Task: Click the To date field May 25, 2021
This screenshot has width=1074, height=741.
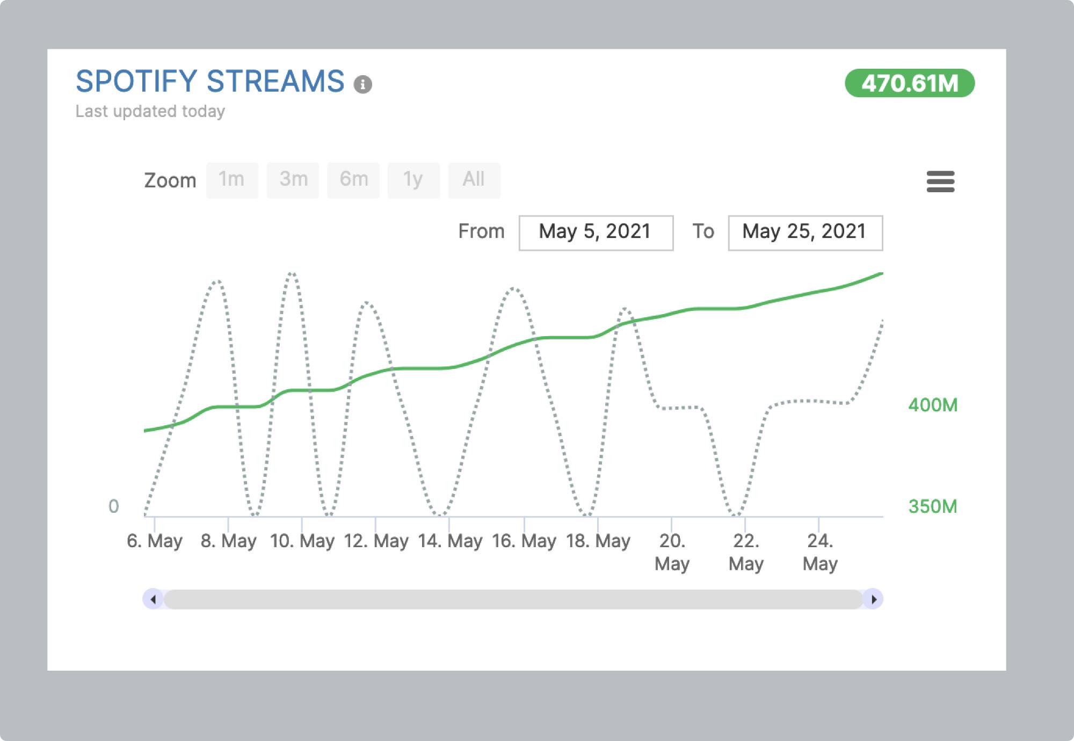Action: 805,233
